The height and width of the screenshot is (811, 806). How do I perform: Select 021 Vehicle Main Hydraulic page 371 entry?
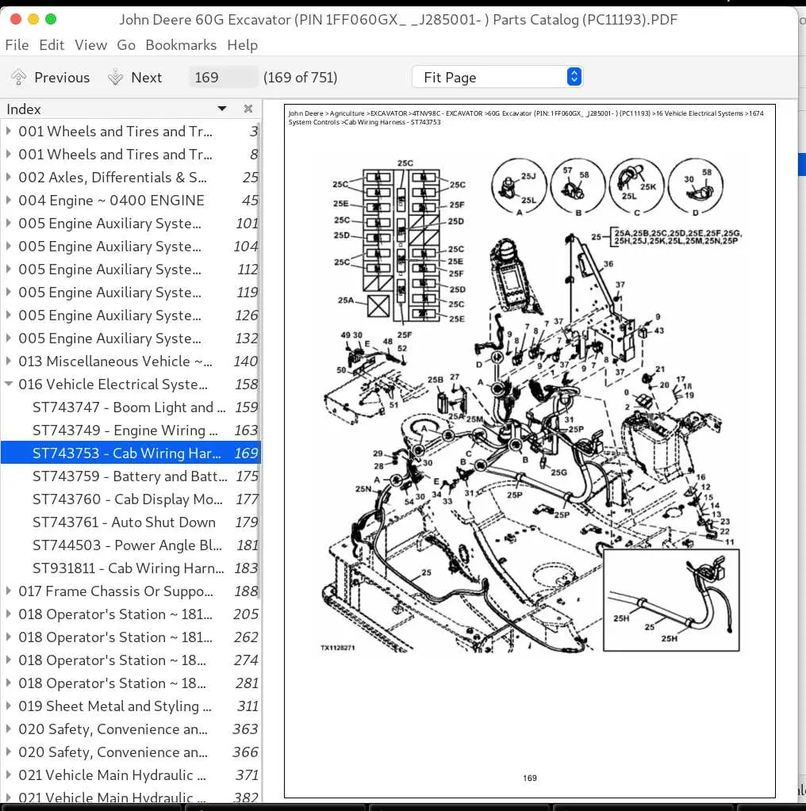[130, 775]
